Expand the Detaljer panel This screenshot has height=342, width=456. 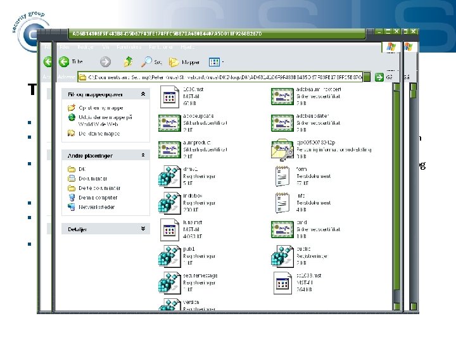click(x=143, y=229)
